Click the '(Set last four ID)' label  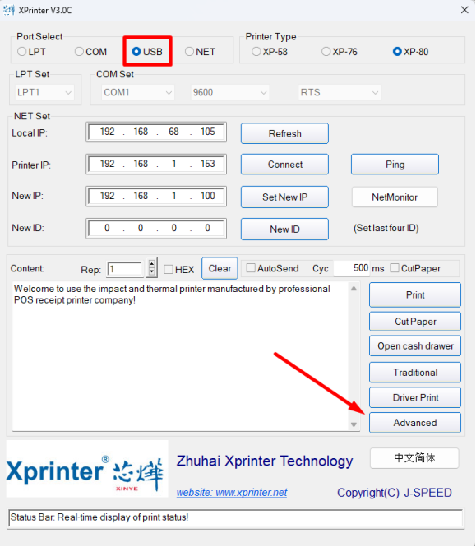[x=386, y=228]
